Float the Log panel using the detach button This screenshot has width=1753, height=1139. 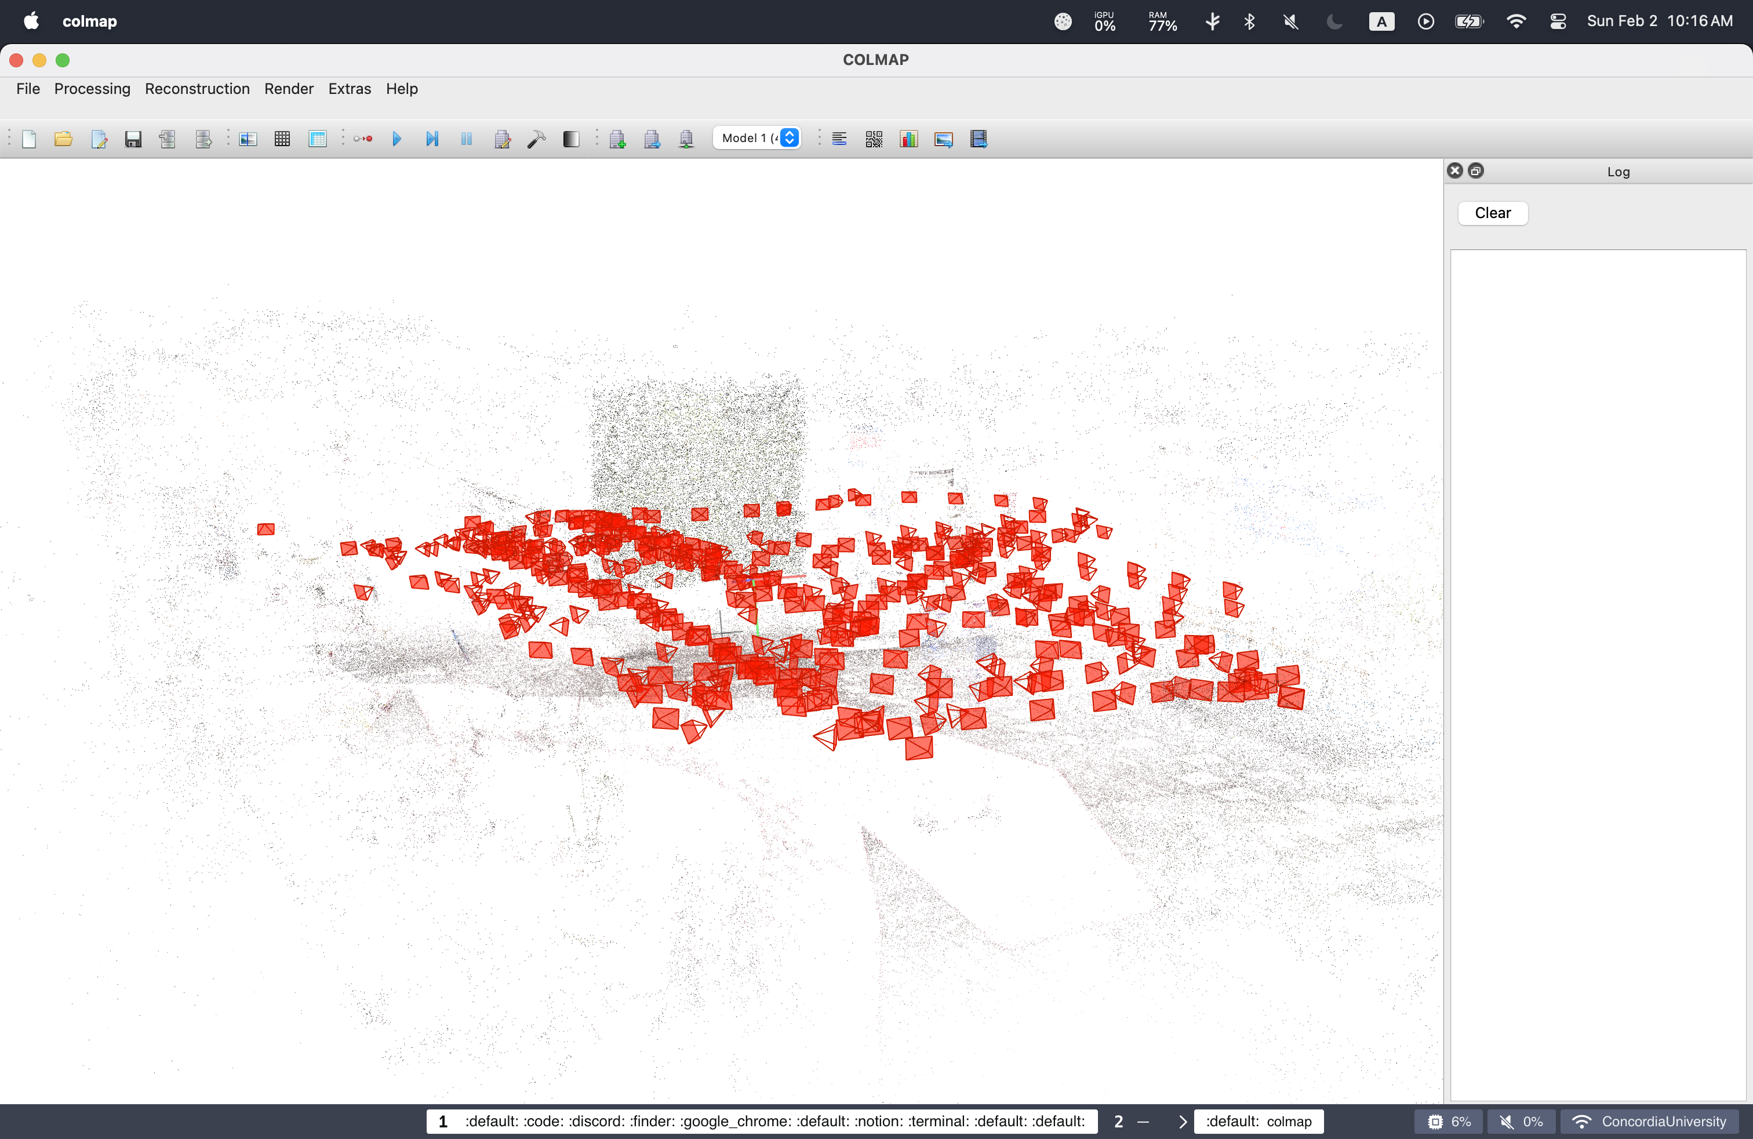(1475, 171)
